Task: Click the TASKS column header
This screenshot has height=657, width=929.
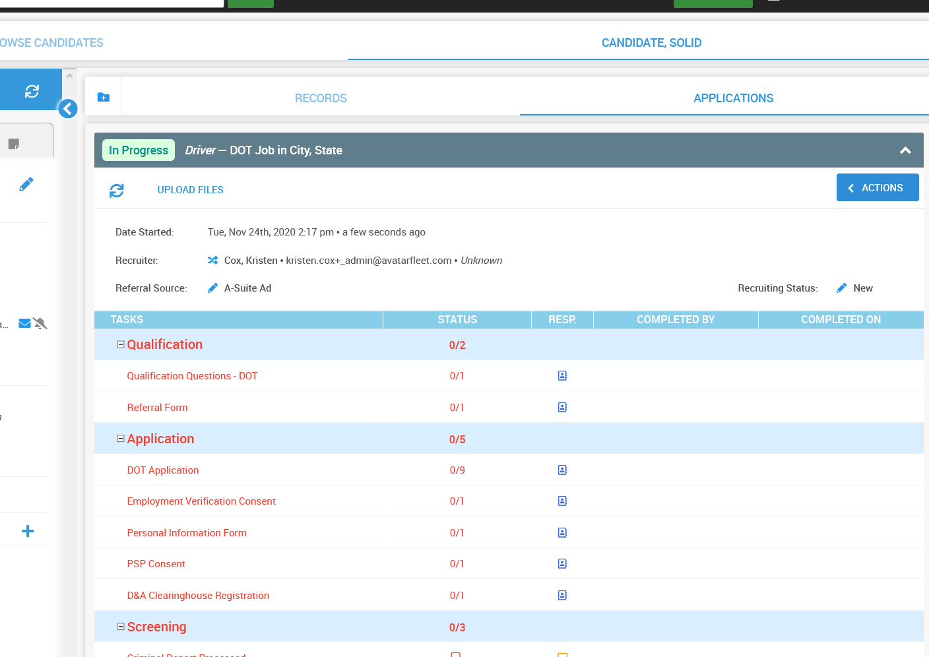Action: pos(127,319)
